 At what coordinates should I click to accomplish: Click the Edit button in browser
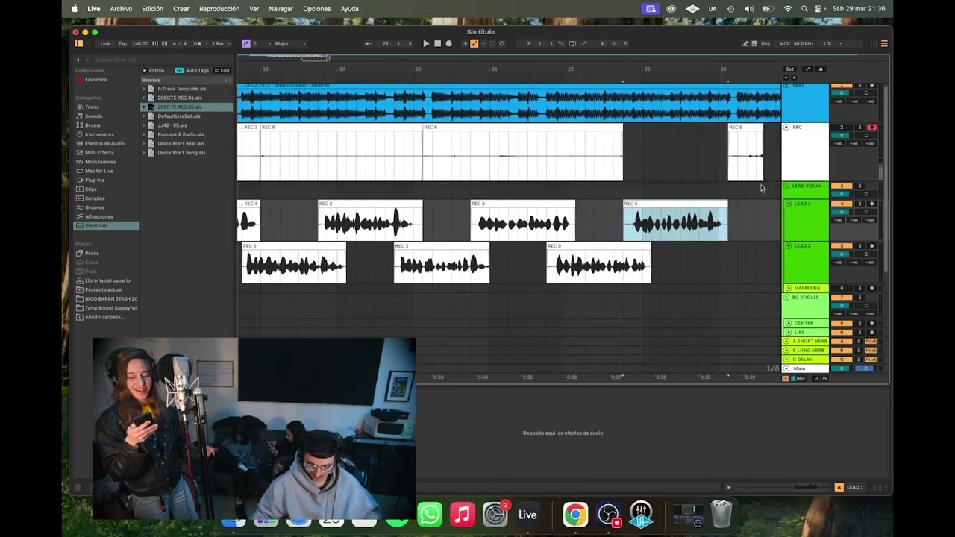(x=222, y=70)
